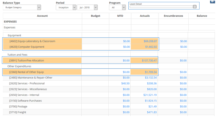Open MTD $0.00 for Computer Equipment
217x117 pixels.
[x=126, y=47]
